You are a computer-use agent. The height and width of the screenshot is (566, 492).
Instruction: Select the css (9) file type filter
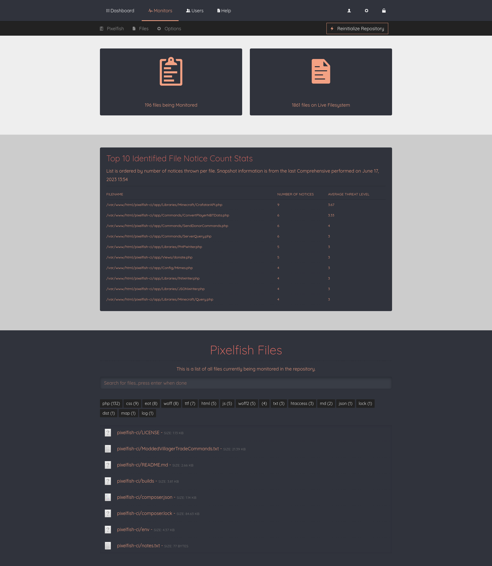132,403
